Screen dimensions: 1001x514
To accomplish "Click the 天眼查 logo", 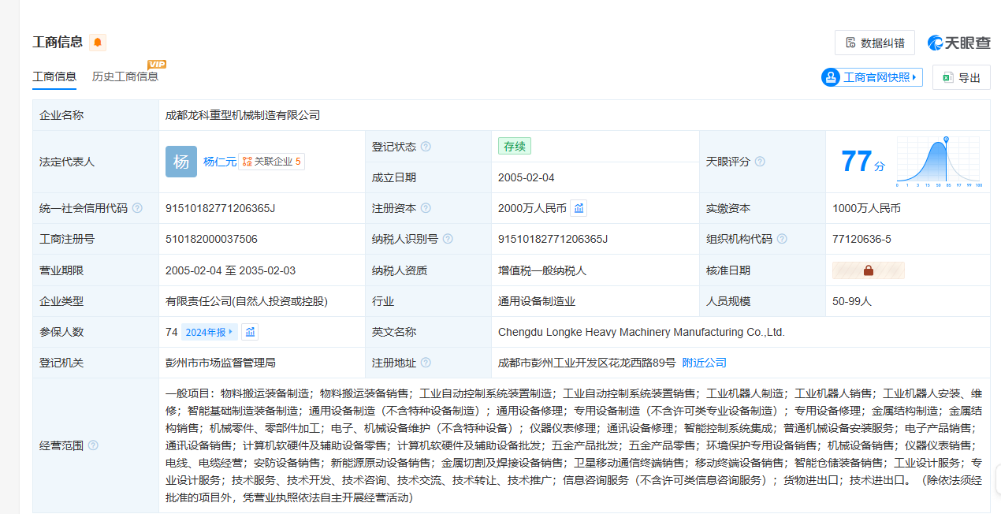I will [x=958, y=43].
